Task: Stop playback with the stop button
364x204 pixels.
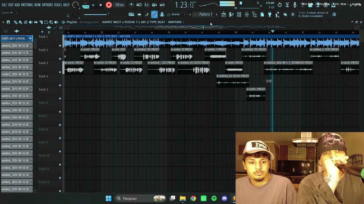Action: (101, 5)
